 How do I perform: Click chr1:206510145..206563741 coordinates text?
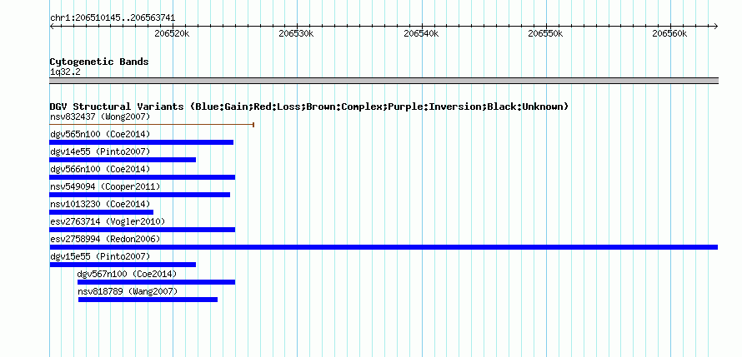tap(113, 18)
